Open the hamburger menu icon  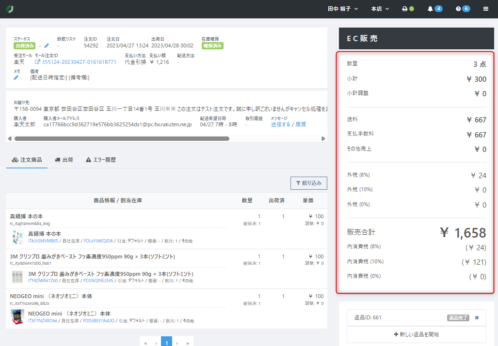486,9
